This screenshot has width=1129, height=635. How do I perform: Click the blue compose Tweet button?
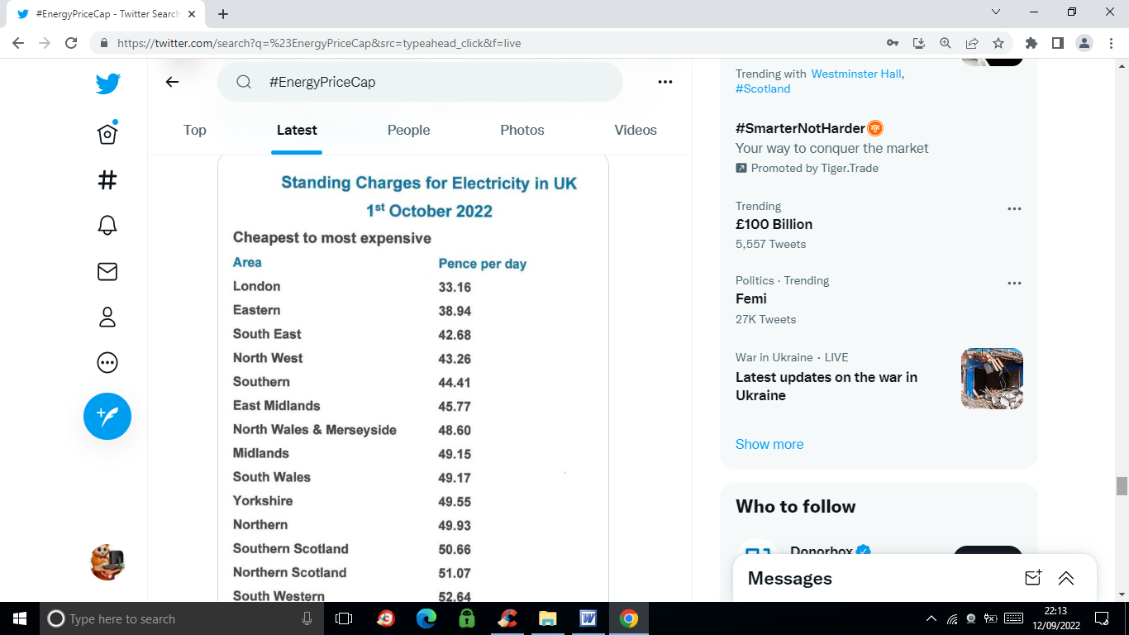point(107,416)
